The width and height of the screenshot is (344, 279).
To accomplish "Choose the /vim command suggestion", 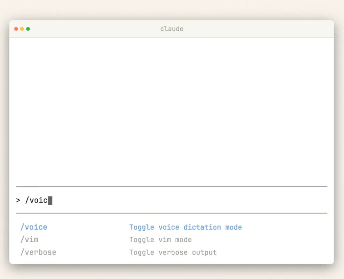I will [x=29, y=240].
